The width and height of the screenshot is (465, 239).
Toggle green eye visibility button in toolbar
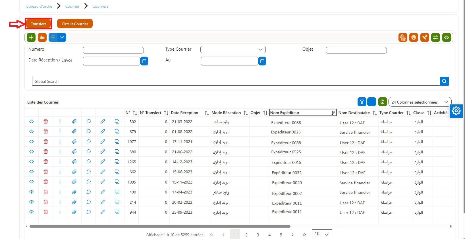447,38
